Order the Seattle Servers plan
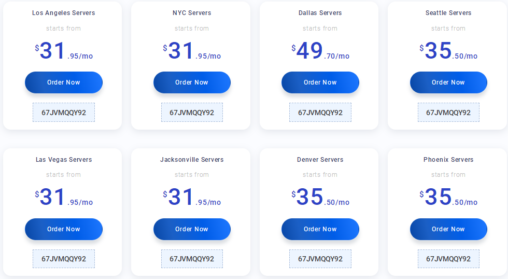The width and height of the screenshot is (508, 279). (448, 82)
